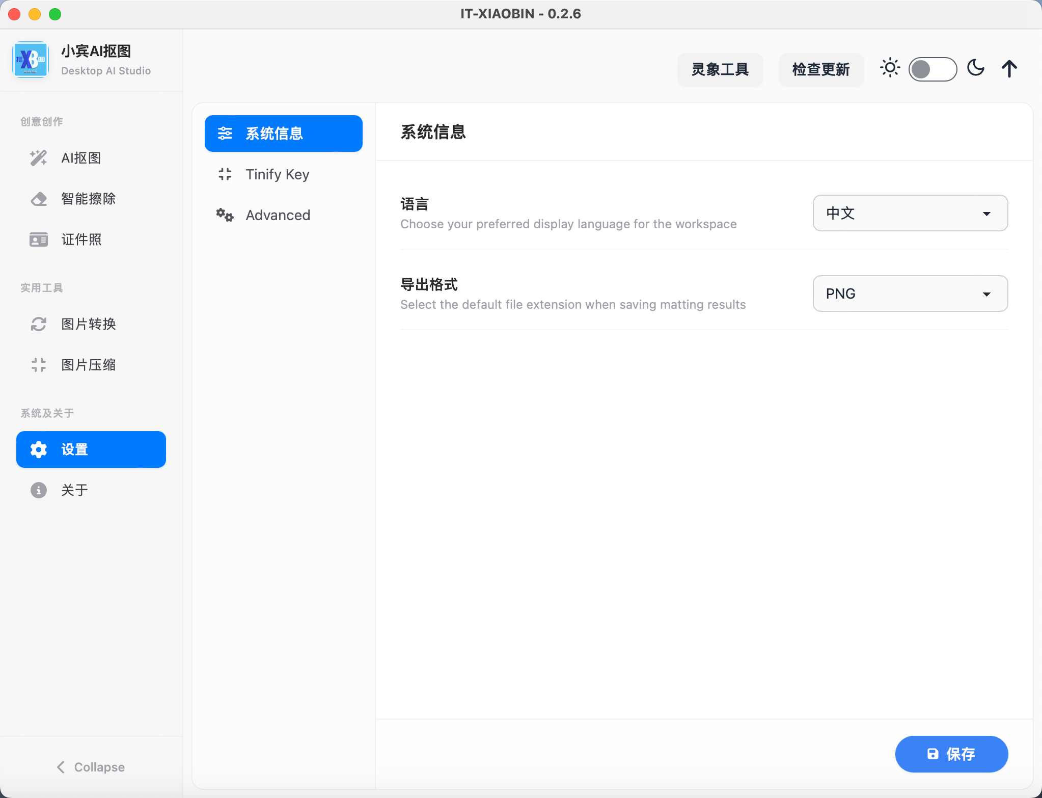Click the 灵象工具 button
1042x798 pixels.
[x=720, y=69]
